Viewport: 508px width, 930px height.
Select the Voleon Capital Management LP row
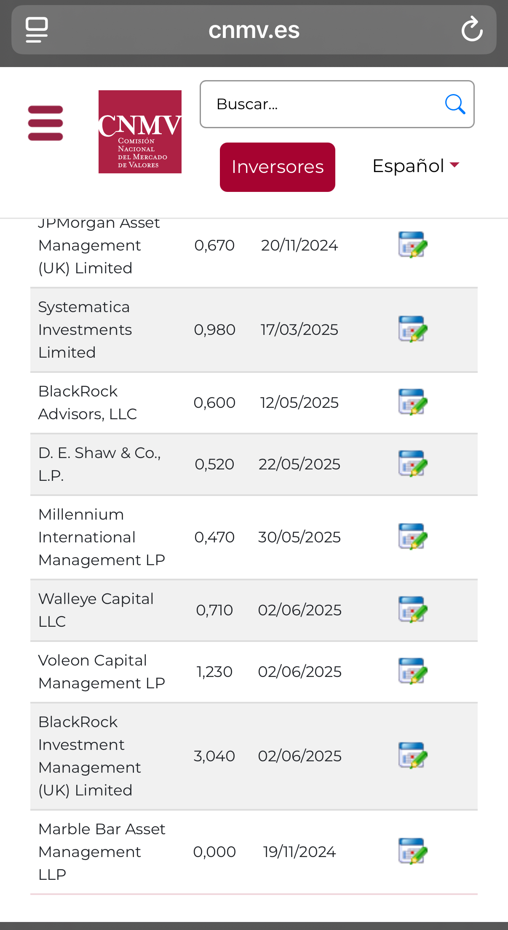254,672
